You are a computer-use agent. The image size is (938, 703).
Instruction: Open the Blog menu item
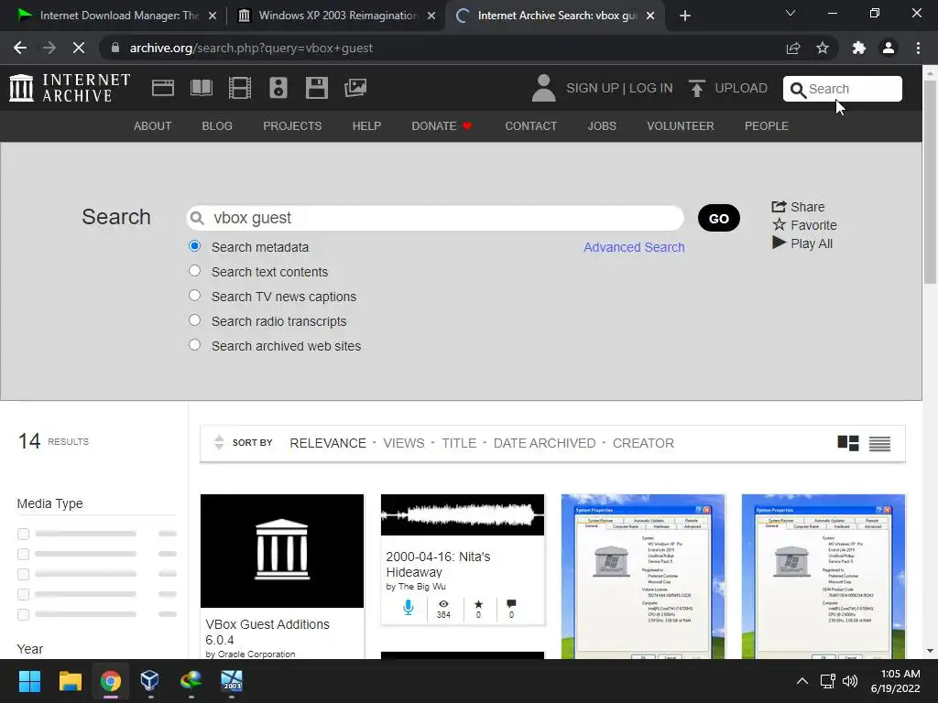[217, 126]
